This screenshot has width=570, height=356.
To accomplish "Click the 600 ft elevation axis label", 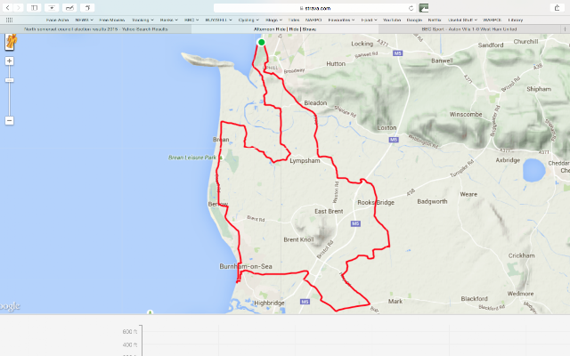I will (x=130, y=332).
